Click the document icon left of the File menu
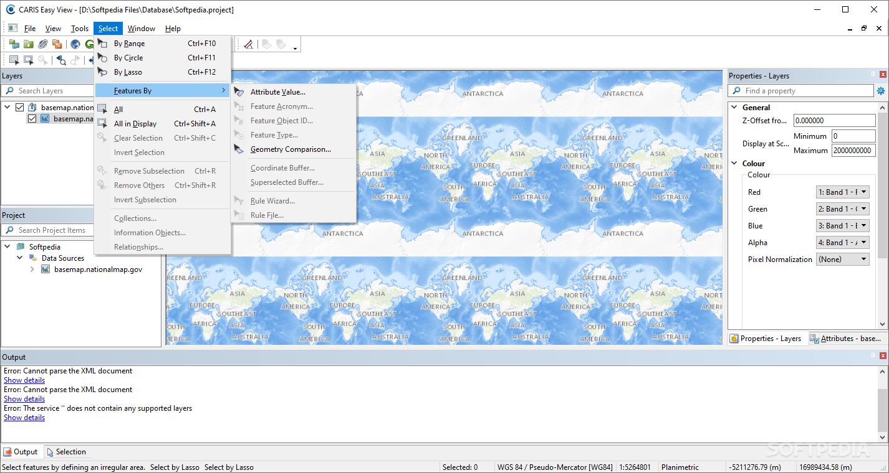Viewport: 889px width, 473px height. [x=12, y=28]
